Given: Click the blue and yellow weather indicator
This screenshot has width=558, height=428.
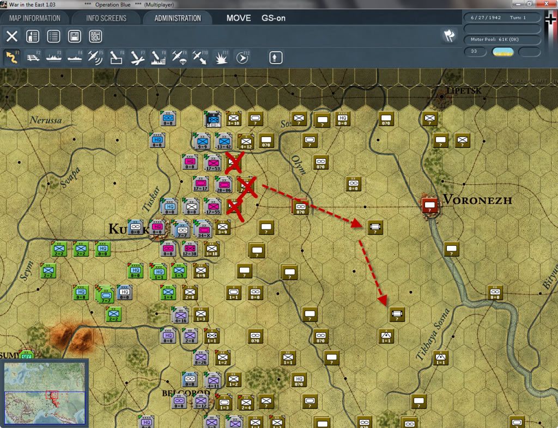Looking at the screenshot, I should coord(503,52).
